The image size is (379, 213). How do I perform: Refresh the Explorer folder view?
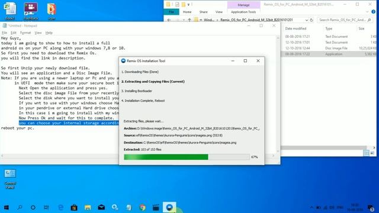click(x=311, y=20)
